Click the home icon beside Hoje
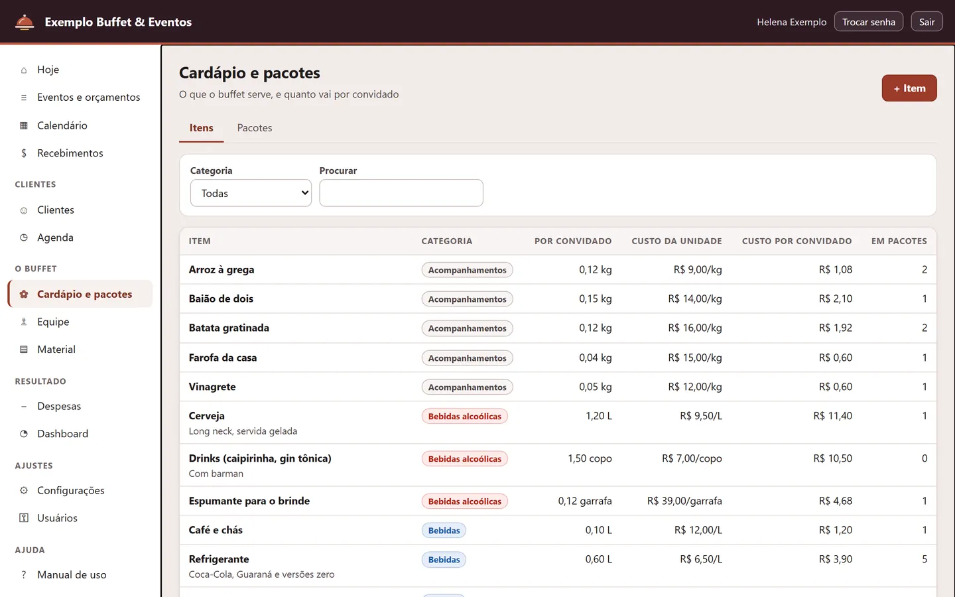 click(x=24, y=70)
